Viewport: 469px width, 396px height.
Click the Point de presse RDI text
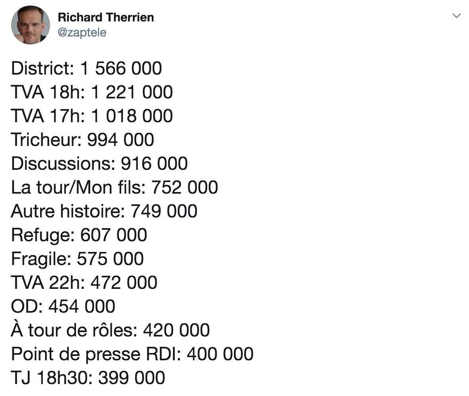click(94, 354)
